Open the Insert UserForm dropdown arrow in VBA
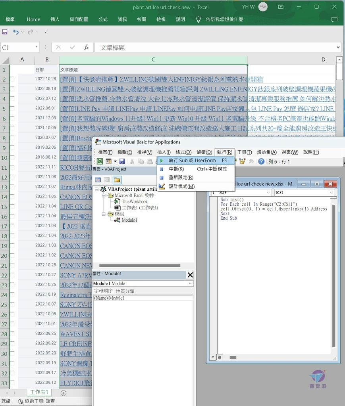The width and height of the screenshot is (345, 406). (115, 161)
